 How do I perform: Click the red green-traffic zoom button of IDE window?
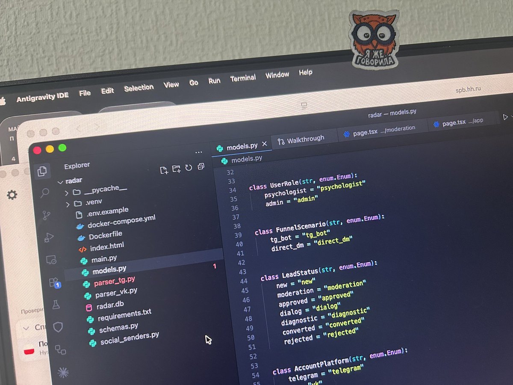click(x=62, y=148)
